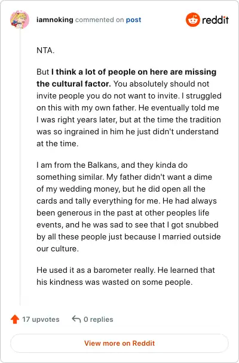Screen dimensions: 239x363
Task: Click the line "I am from the Balkans"
Action: point(112,165)
